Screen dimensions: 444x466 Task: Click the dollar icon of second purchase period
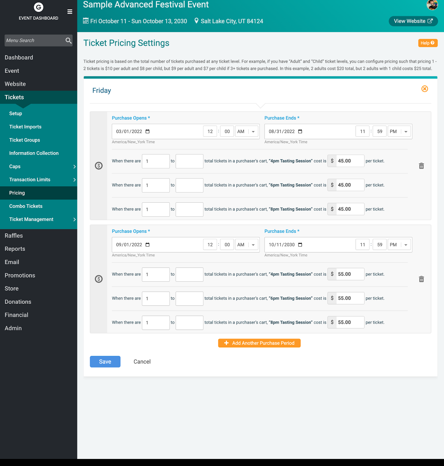click(99, 279)
